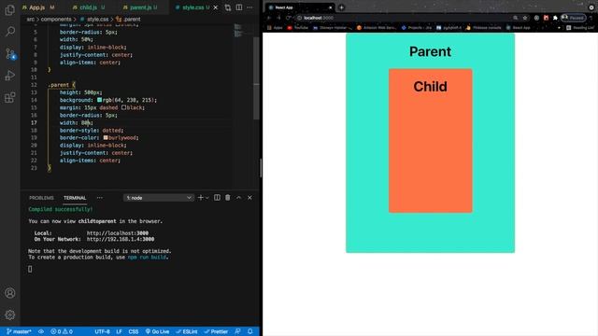
Task: Open errors and warnings count in status bar
Action: pyautogui.click(x=62, y=331)
